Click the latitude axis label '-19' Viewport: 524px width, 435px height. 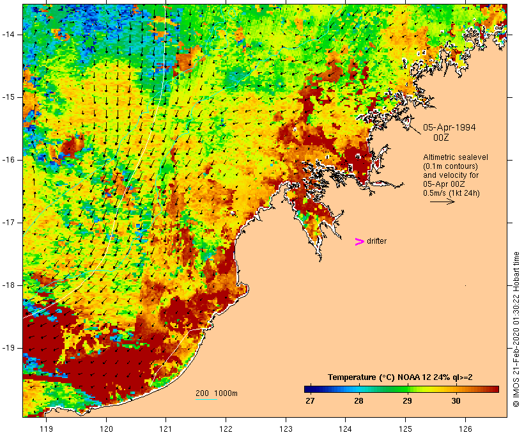click(x=8, y=348)
